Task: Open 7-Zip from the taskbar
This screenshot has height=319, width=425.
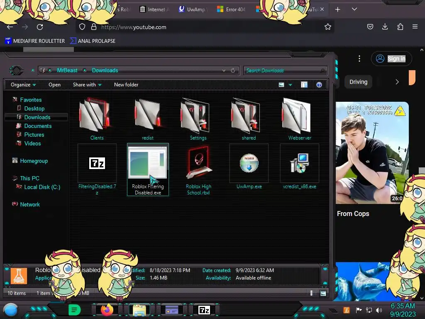Action: click(204, 310)
